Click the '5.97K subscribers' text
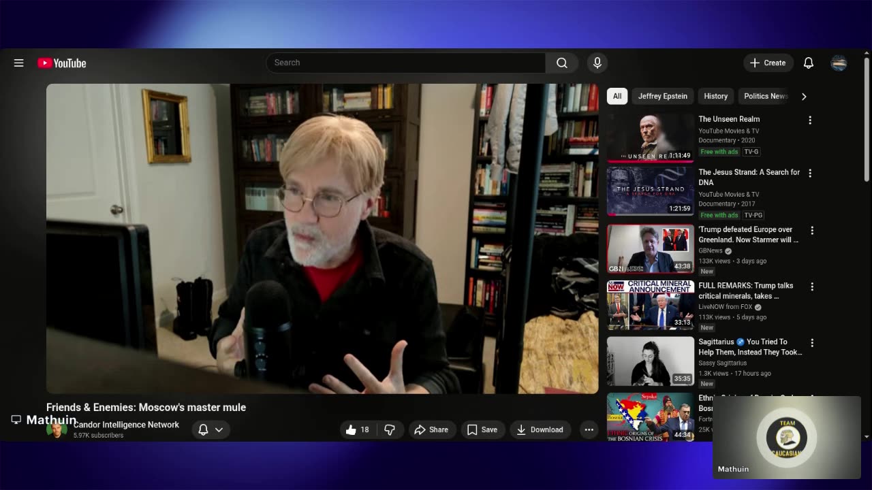 98,436
